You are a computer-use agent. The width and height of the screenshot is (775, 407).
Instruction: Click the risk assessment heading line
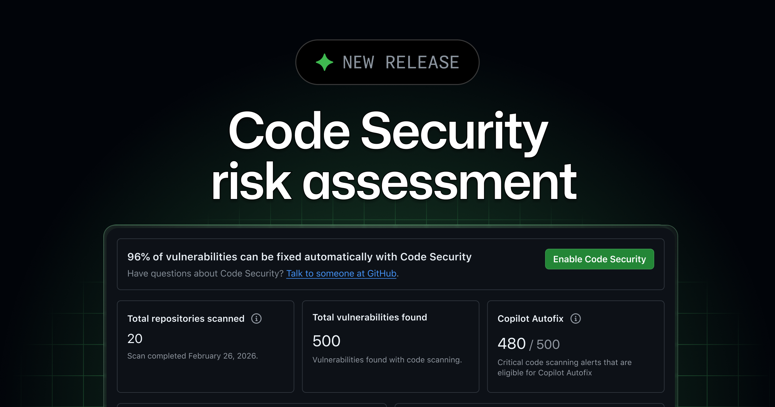coord(394,182)
